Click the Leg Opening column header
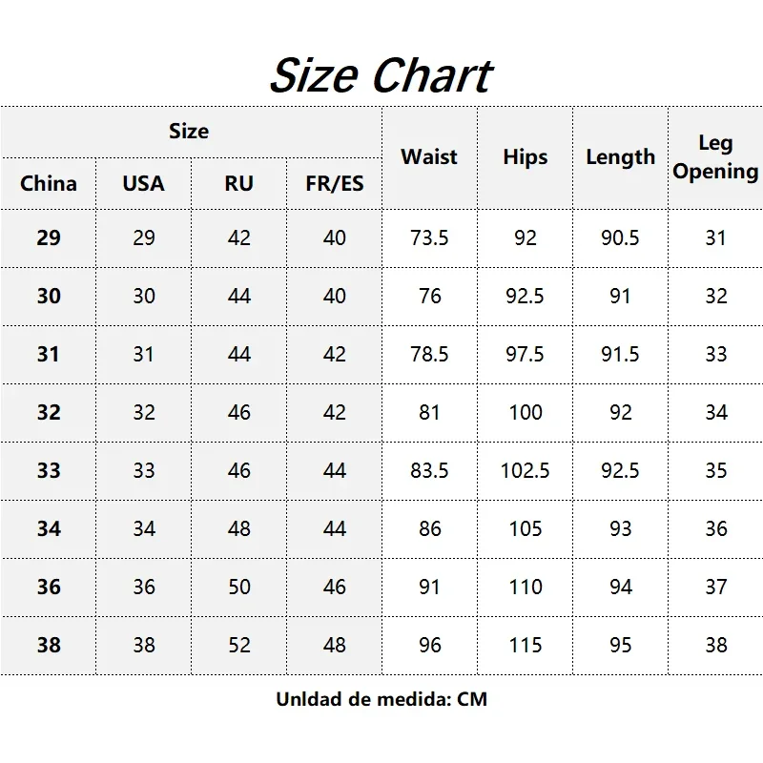 pyautogui.click(x=715, y=157)
